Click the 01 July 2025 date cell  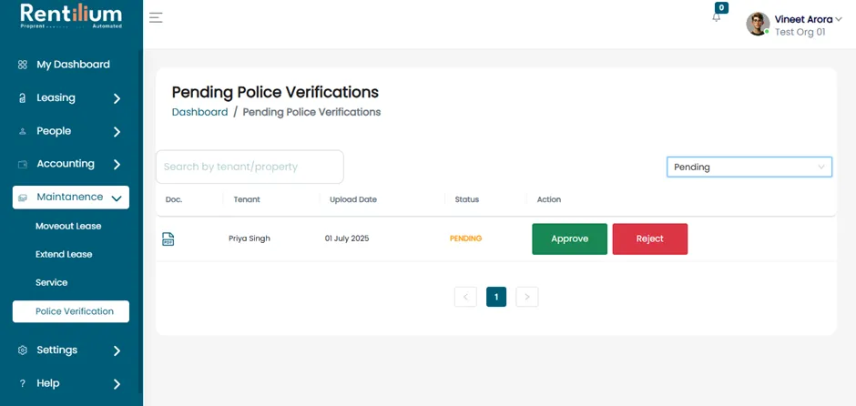[347, 239]
